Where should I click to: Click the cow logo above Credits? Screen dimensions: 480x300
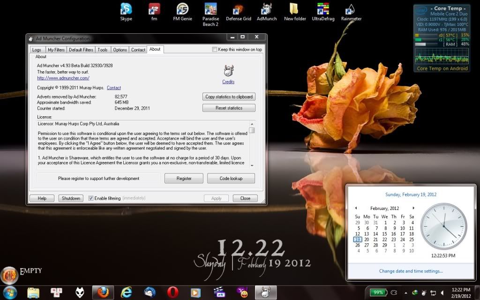click(x=228, y=71)
